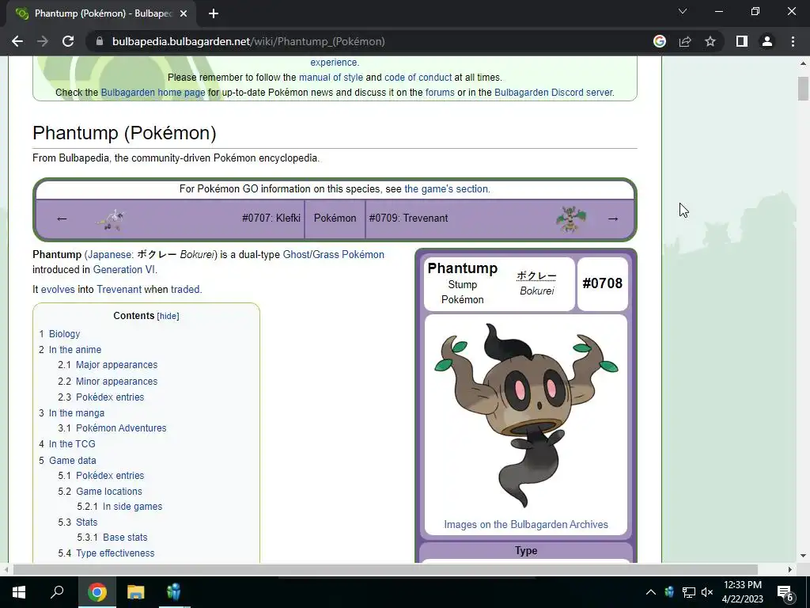The height and width of the screenshot is (608, 810).
Task: Reload the Phantump page
Action: (68, 41)
